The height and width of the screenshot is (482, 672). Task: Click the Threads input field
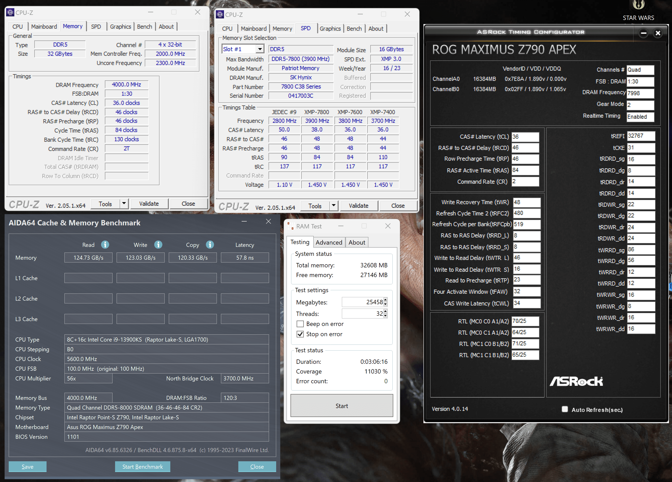click(x=363, y=313)
